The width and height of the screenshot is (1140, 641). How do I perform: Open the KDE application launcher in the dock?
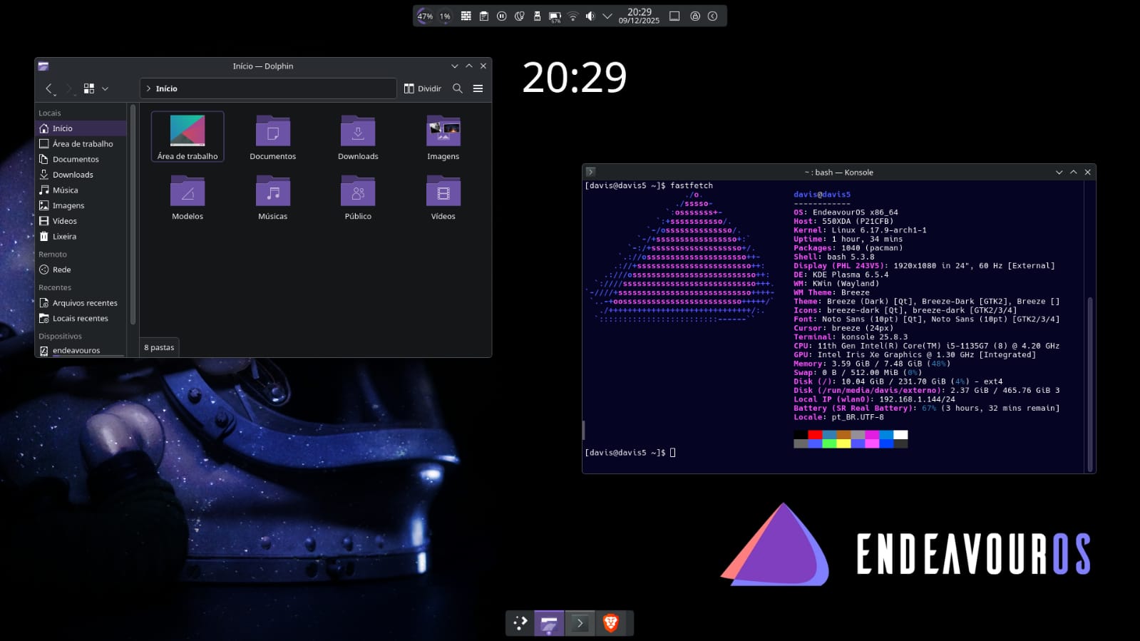pos(520,623)
